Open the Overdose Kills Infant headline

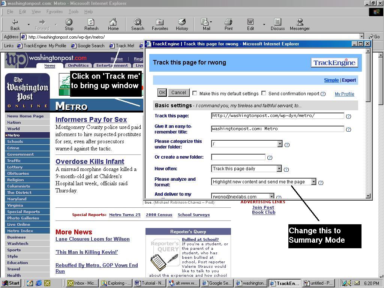click(90, 162)
